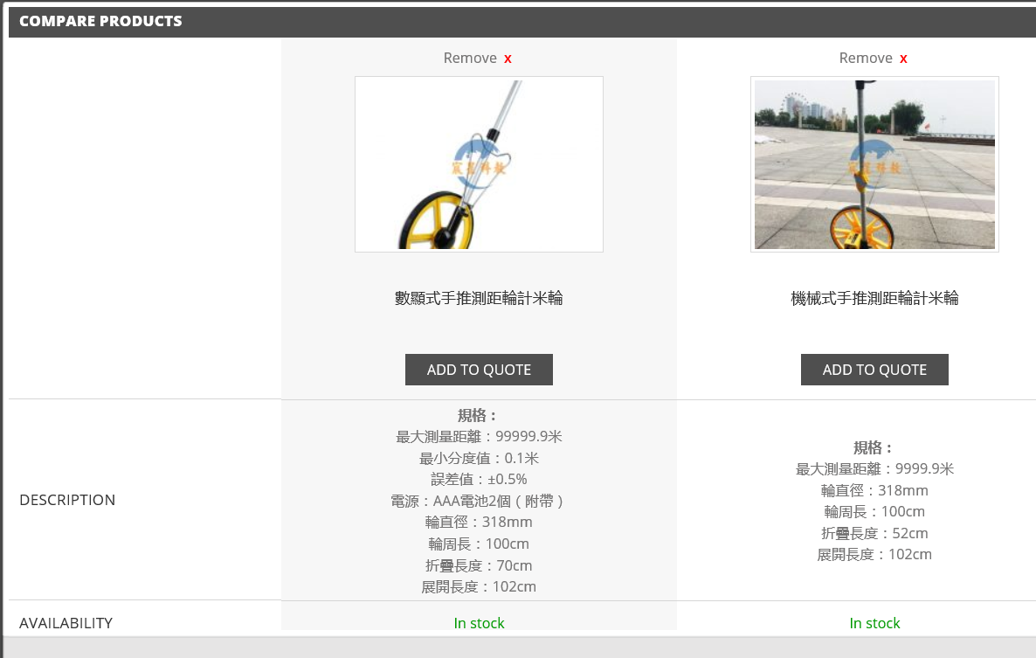Click the red x for 數顯式手推測距輪計米輪
The height and width of the screenshot is (658, 1036).
508,59
